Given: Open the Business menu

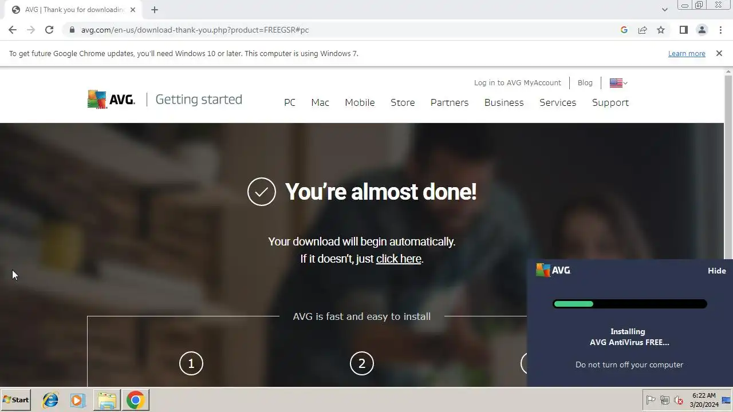Looking at the screenshot, I should point(504,102).
